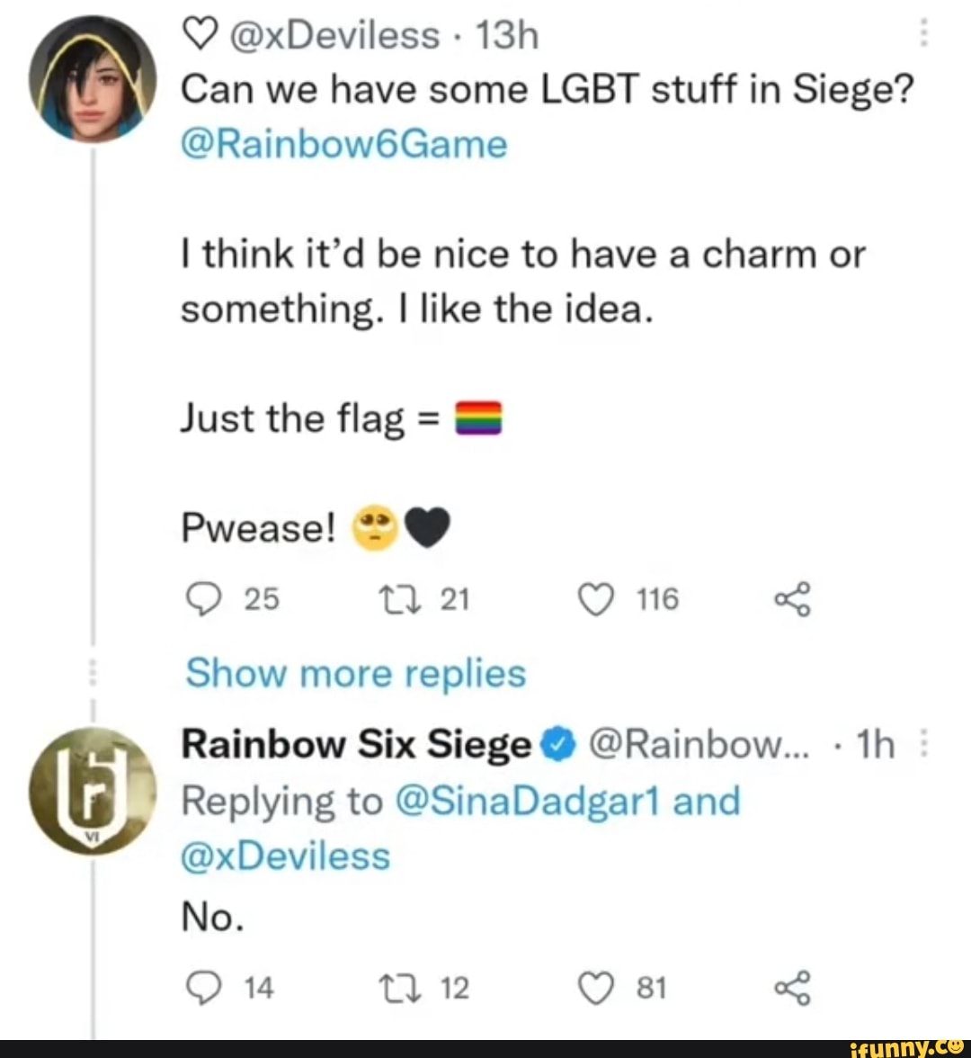Click @xDeviless profile picture
This screenshot has width=971, height=1058.
pos(92,79)
